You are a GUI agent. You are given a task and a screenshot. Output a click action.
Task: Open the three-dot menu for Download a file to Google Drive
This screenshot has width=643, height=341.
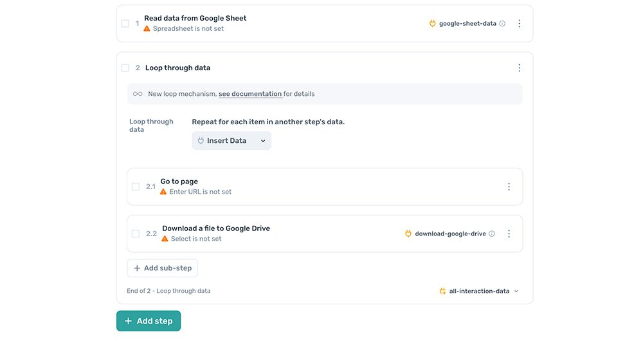pyautogui.click(x=509, y=234)
